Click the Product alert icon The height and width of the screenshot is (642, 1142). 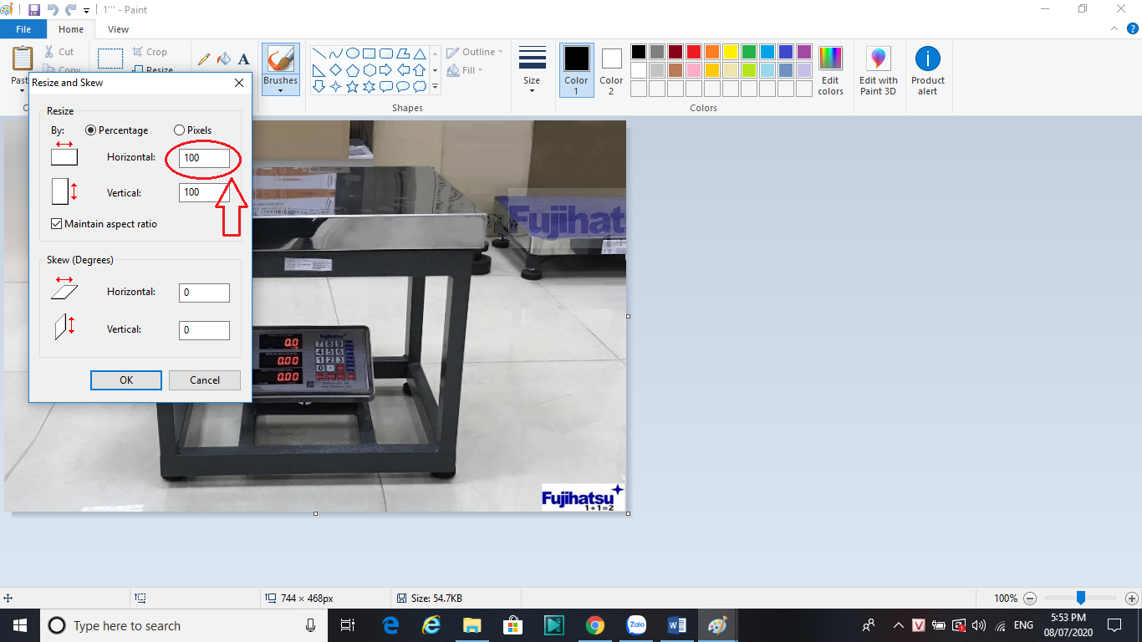click(x=927, y=70)
